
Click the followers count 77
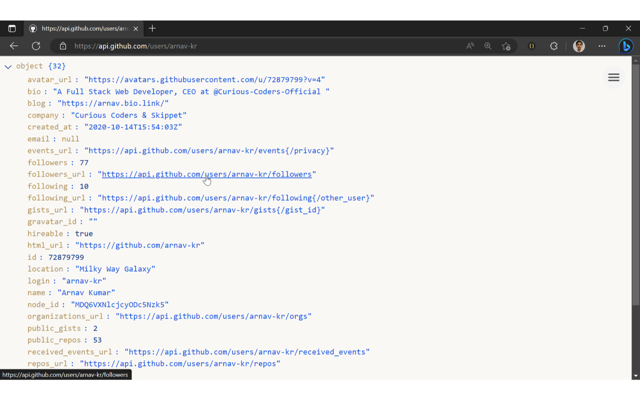tap(84, 162)
